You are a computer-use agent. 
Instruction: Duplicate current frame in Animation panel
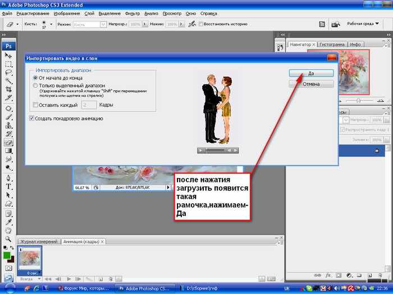tap(100, 279)
